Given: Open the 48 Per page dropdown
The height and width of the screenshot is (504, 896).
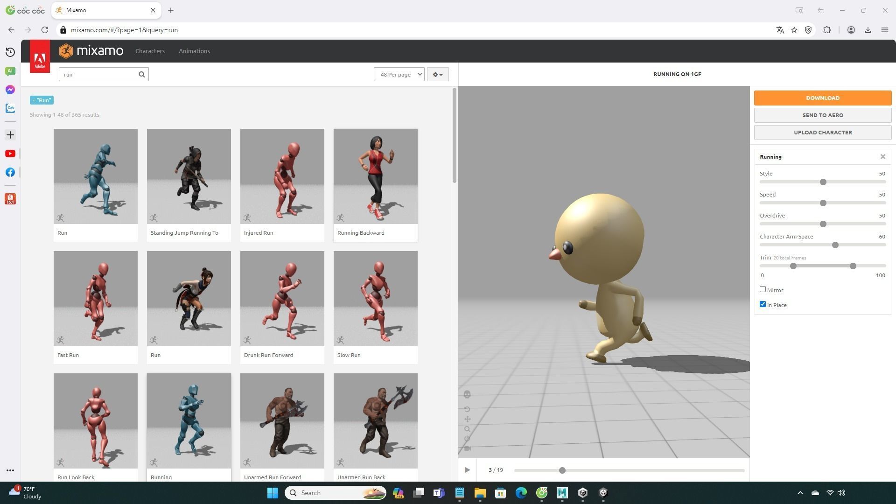Looking at the screenshot, I should point(399,74).
